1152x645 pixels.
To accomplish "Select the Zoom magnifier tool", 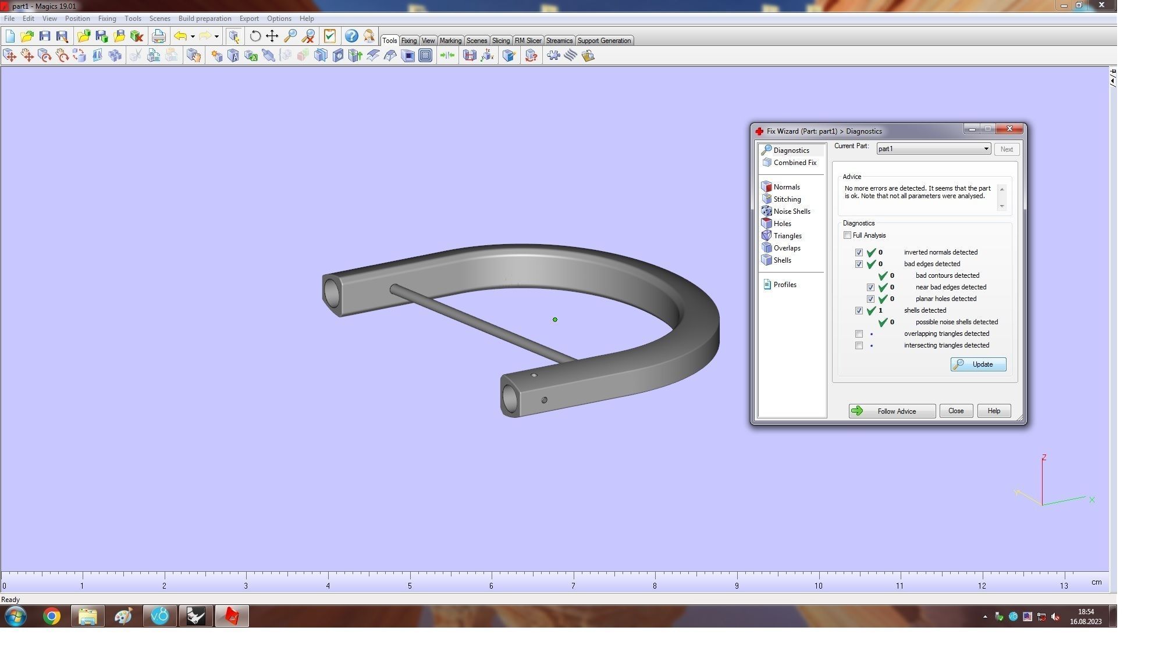I will tap(290, 36).
